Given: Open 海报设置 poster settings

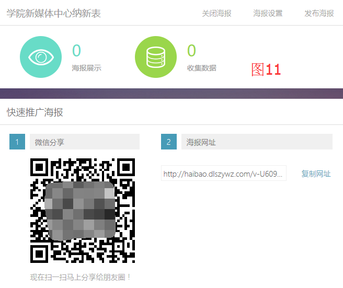Looking at the screenshot, I should 268,13.
